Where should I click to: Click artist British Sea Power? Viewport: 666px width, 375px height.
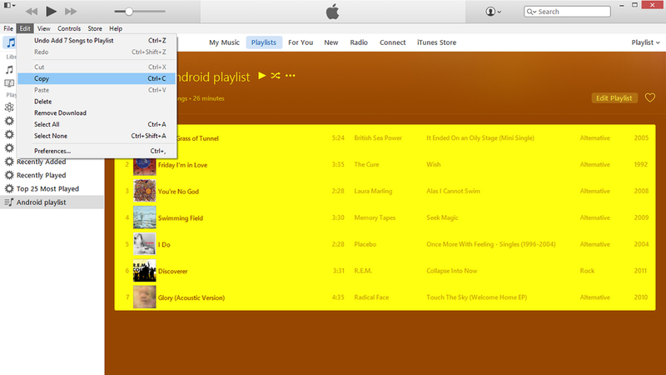pos(378,137)
